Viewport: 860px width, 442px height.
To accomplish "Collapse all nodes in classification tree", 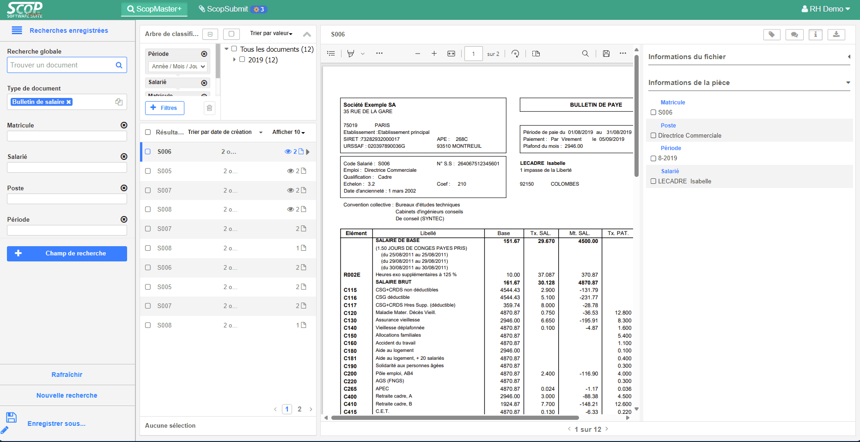I will [210, 34].
